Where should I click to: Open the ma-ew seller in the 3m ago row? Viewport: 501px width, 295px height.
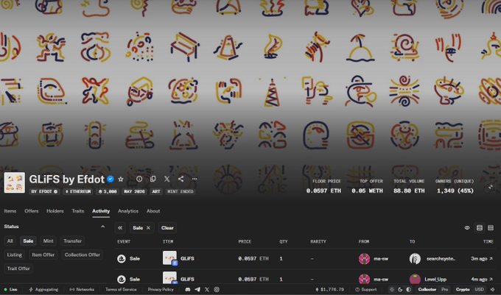[x=381, y=259]
